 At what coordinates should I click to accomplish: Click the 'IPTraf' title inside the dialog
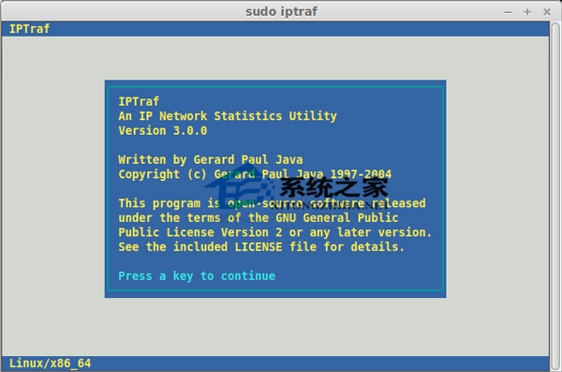pyautogui.click(x=139, y=101)
